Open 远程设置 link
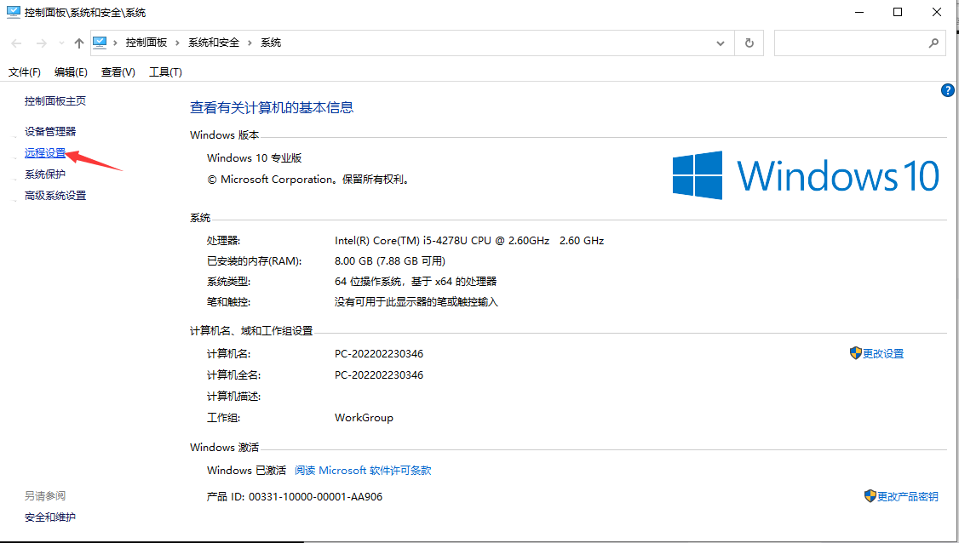Image resolution: width=959 pixels, height=543 pixels. click(44, 153)
